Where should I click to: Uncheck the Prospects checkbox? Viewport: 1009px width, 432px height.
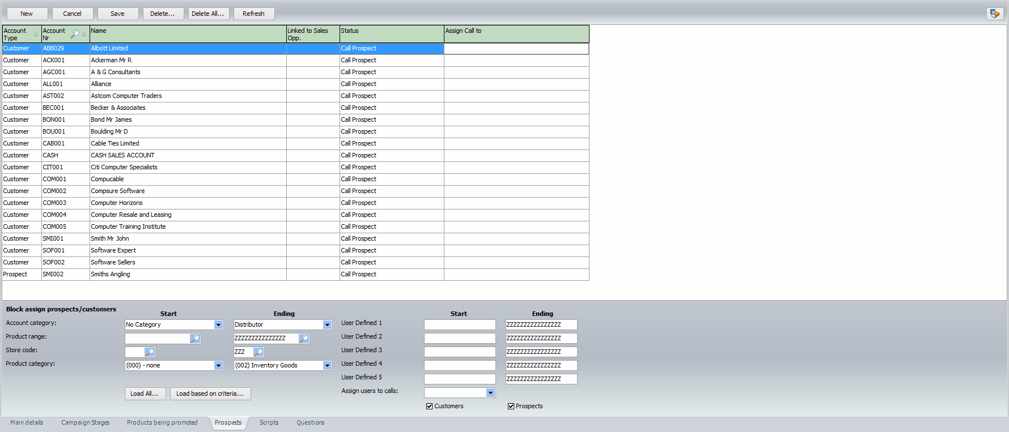click(x=511, y=407)
